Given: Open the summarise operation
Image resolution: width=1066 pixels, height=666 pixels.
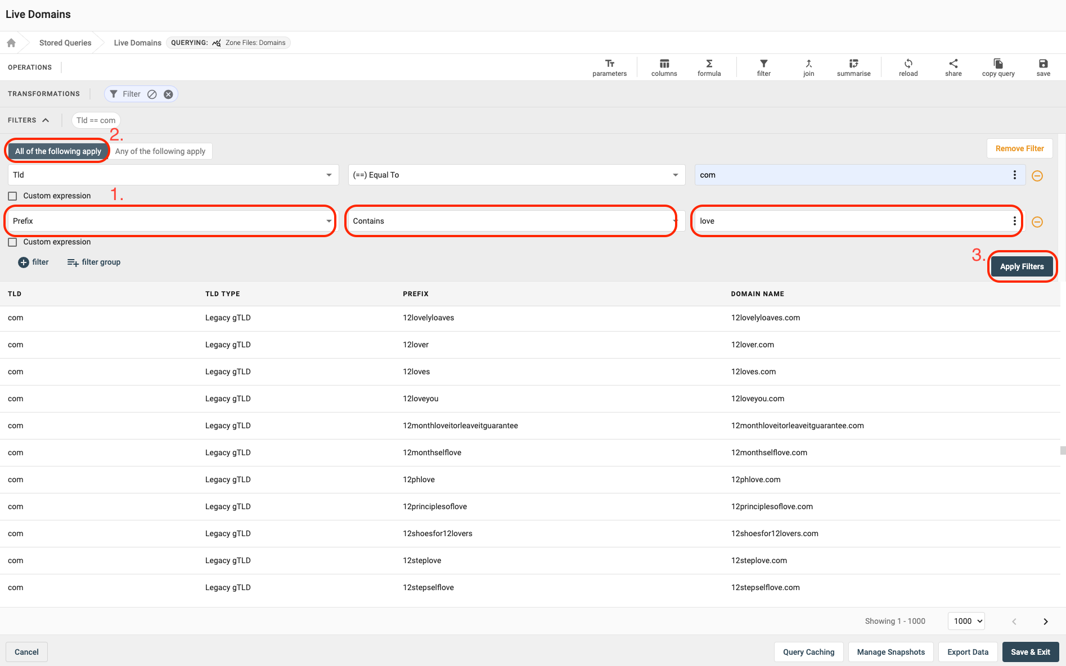Looking at the screenshot, I should (x=853, y=67).
